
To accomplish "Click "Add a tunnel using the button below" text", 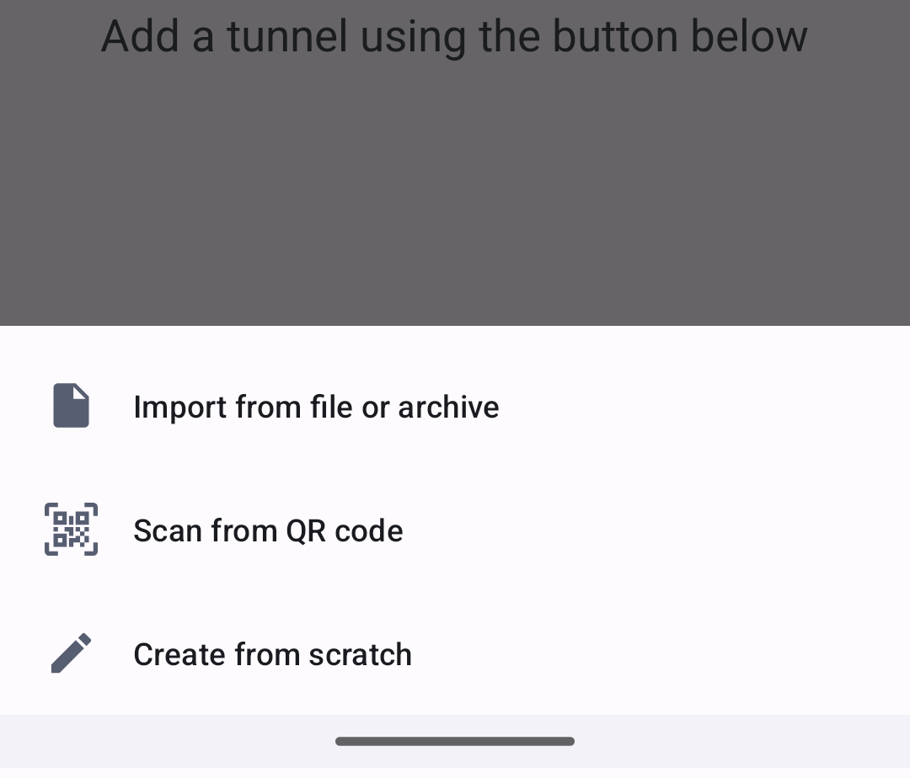I will [x=455, y=36].
